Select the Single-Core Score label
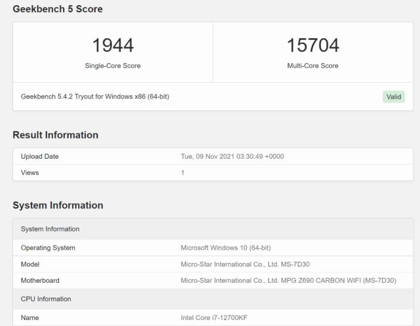 click(x=113, y=66)
